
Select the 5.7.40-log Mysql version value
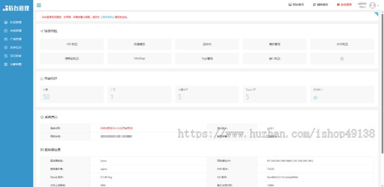point(106,177)
